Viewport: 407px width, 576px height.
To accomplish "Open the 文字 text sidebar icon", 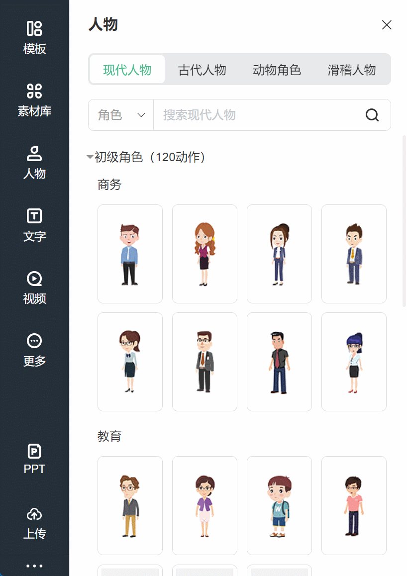I will 34,225.
